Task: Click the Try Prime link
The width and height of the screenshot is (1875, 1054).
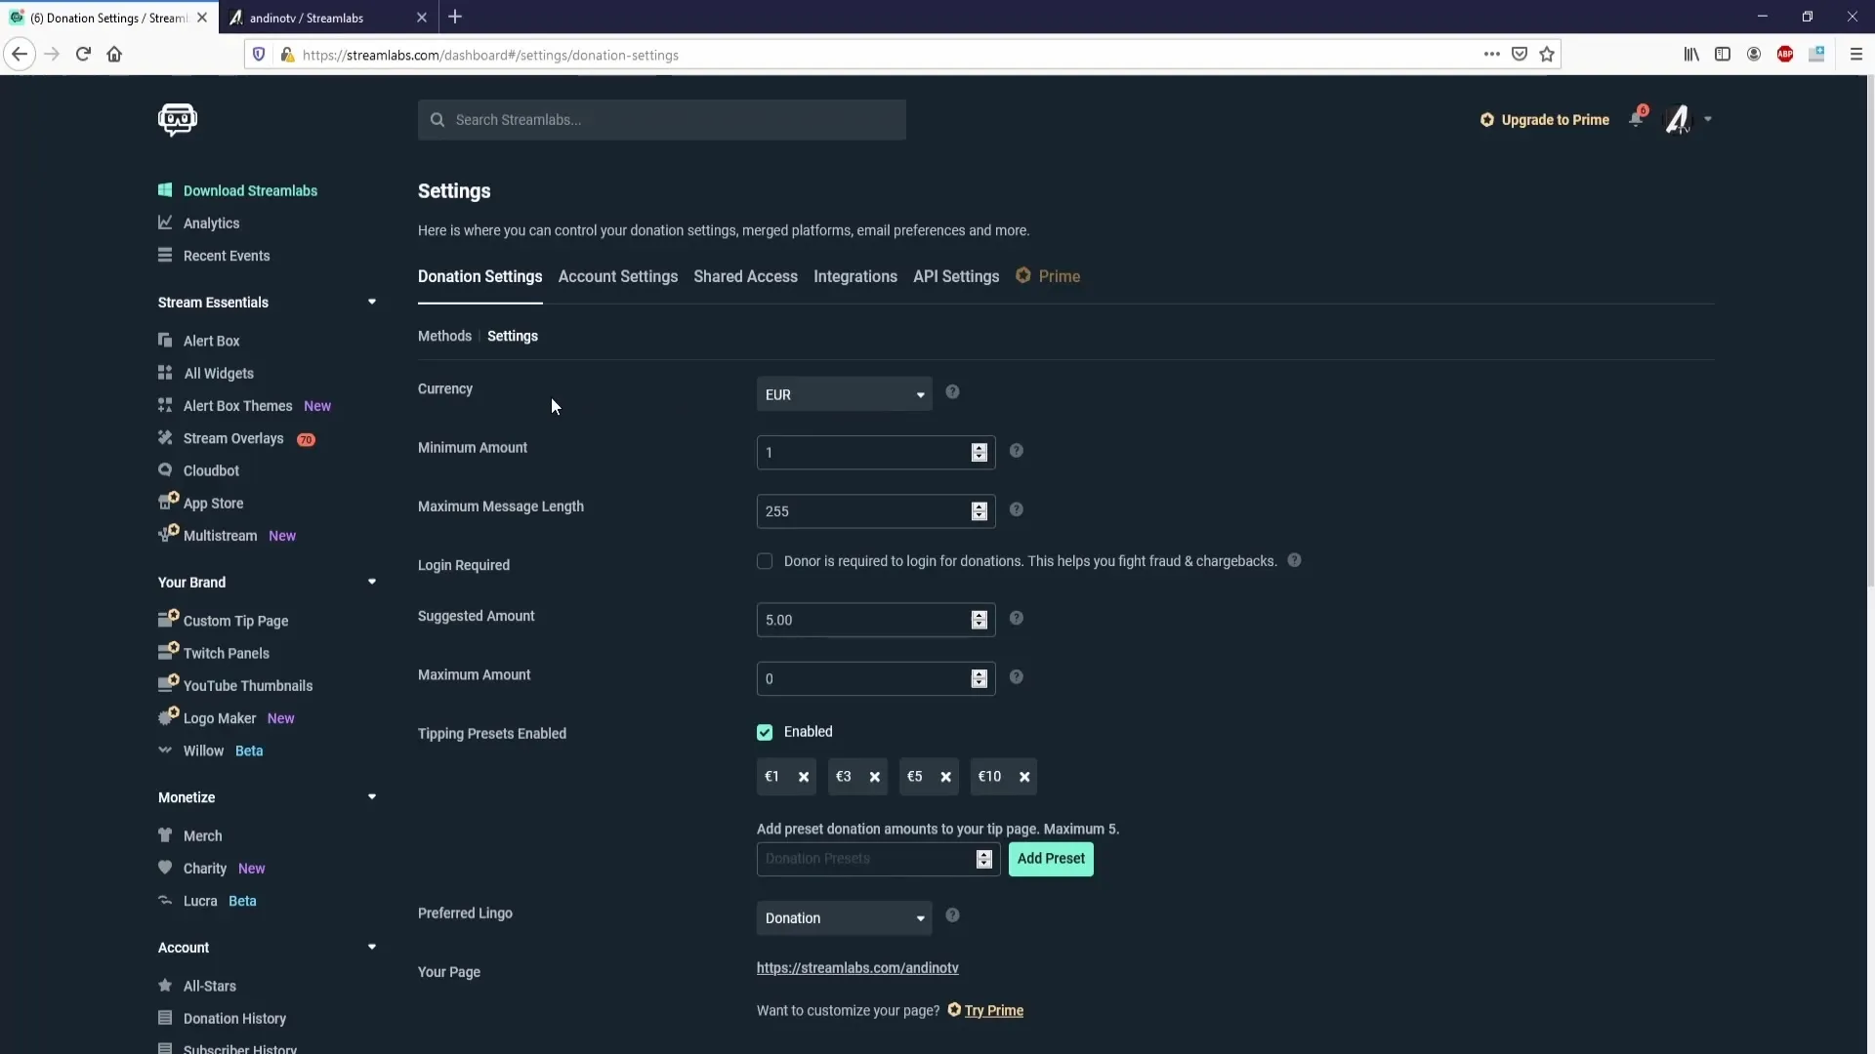Action: (x=994, y=1010)
